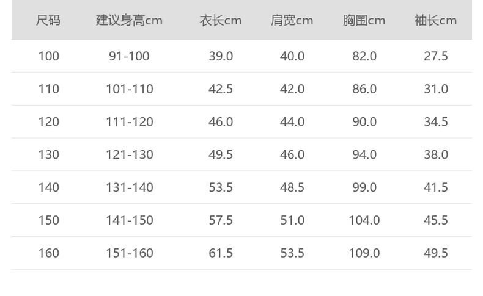The image size is (483, 296).
Task: Select the 肩宽cm column header
Action: tap(292, 20)
